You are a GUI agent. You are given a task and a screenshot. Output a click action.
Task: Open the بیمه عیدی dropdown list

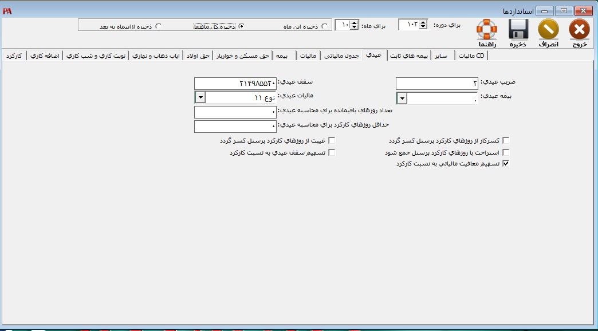click(402, 98)
